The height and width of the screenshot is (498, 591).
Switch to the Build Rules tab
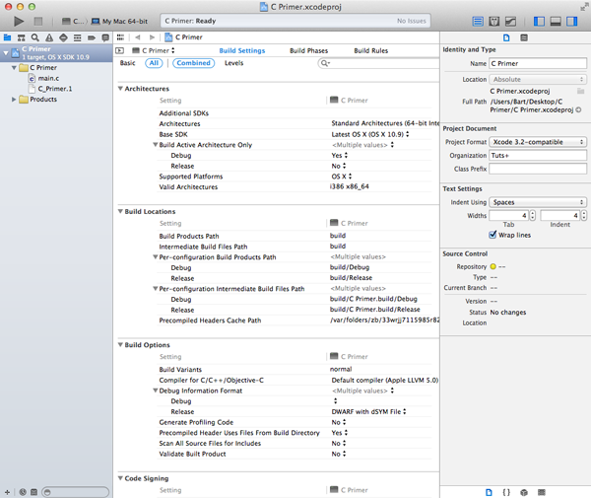(x=371, y=50)
